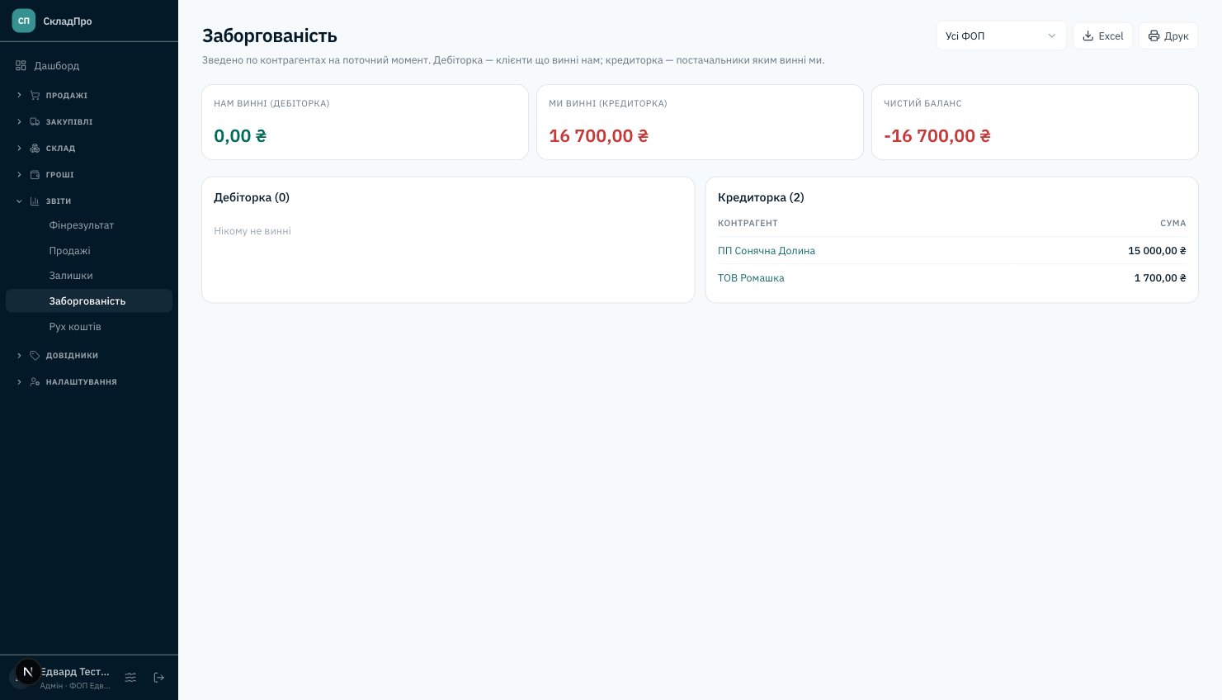
Task: Click the Продажі cart icon
Action: click(x=35, y=95)
